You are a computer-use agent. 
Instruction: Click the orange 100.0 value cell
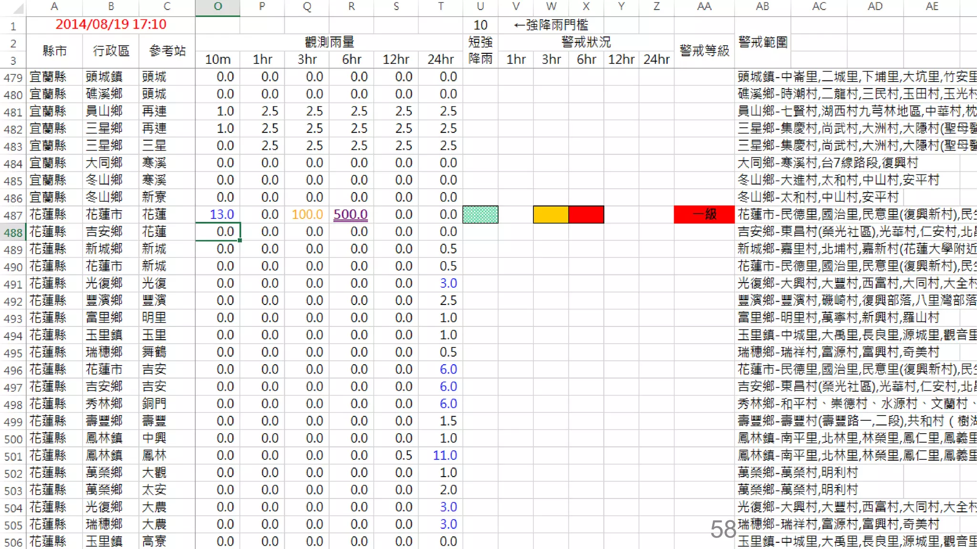click(x=308, y=214)
